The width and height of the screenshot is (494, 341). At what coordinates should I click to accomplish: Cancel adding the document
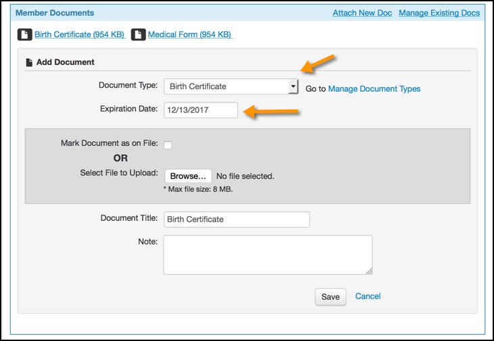(368, 296)
